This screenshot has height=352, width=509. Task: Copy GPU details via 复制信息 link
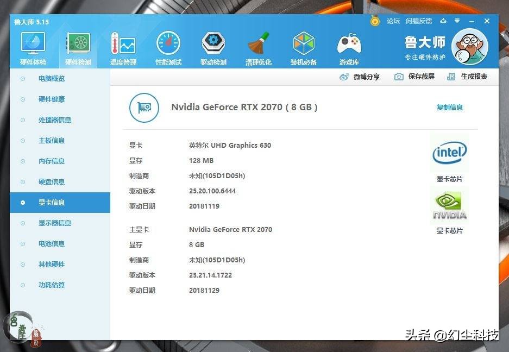click(449, 108)
